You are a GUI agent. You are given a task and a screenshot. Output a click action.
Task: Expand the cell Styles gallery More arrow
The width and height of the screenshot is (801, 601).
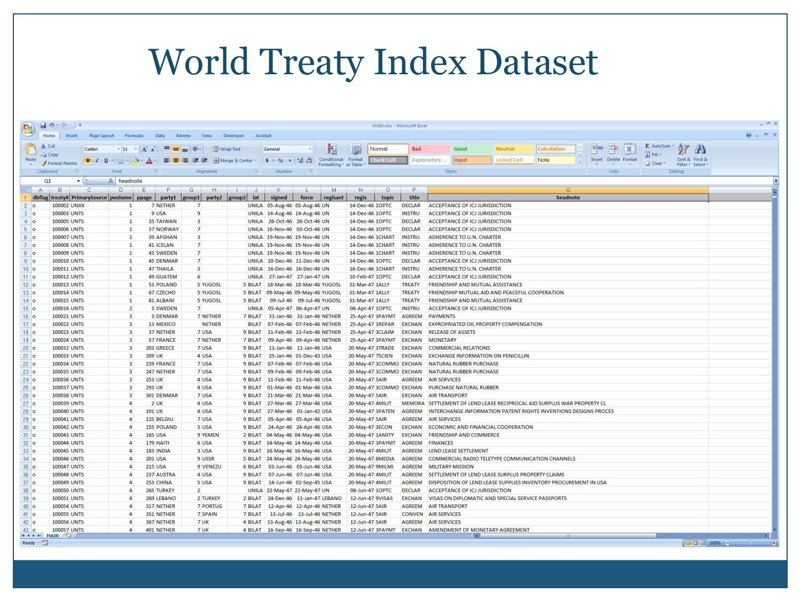(x=580, y=163)
